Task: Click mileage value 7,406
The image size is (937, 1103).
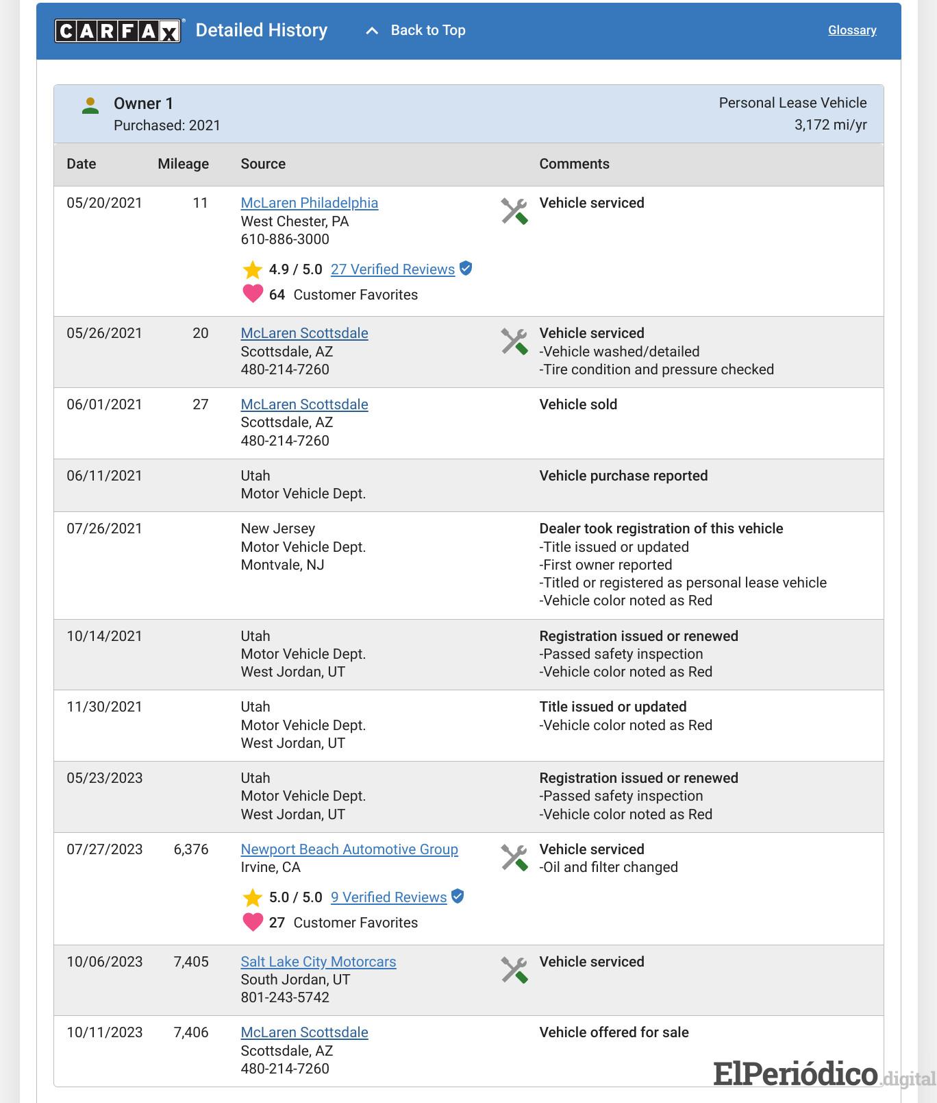Action: [191, 1032]
